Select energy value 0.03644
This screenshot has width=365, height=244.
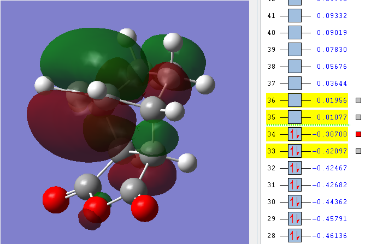click(x=332, y=84)
